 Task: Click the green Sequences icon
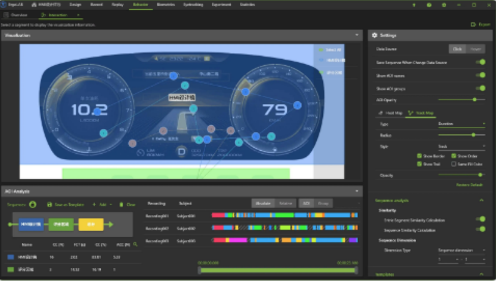pos(32,204)
